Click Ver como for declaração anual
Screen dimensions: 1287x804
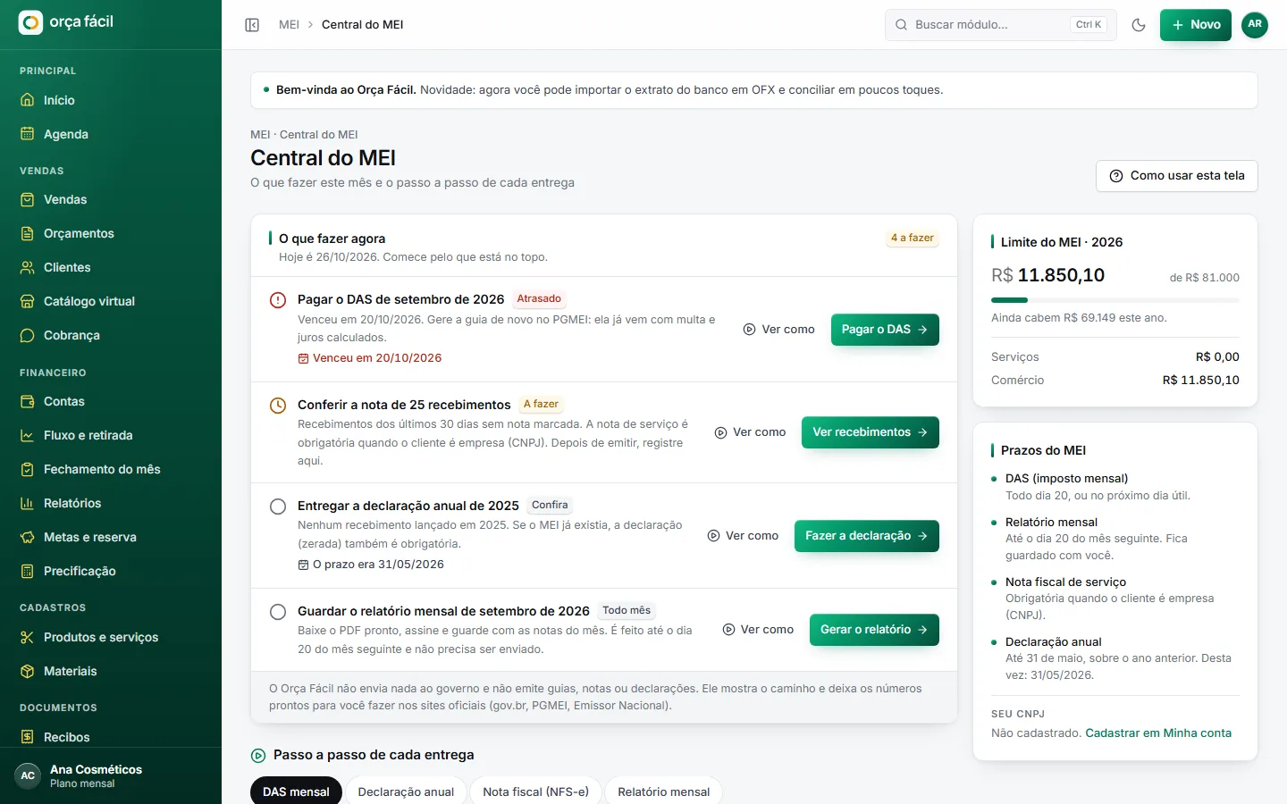[x=744, y=536]
